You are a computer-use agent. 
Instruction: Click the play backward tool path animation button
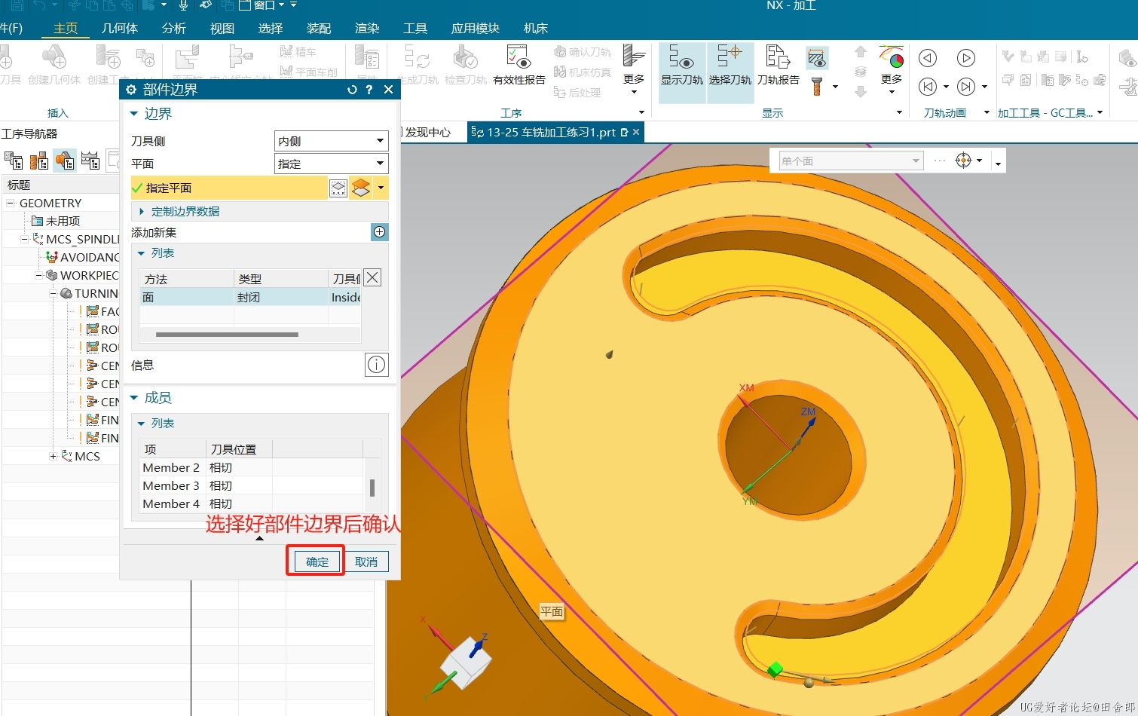pos(928,58)
